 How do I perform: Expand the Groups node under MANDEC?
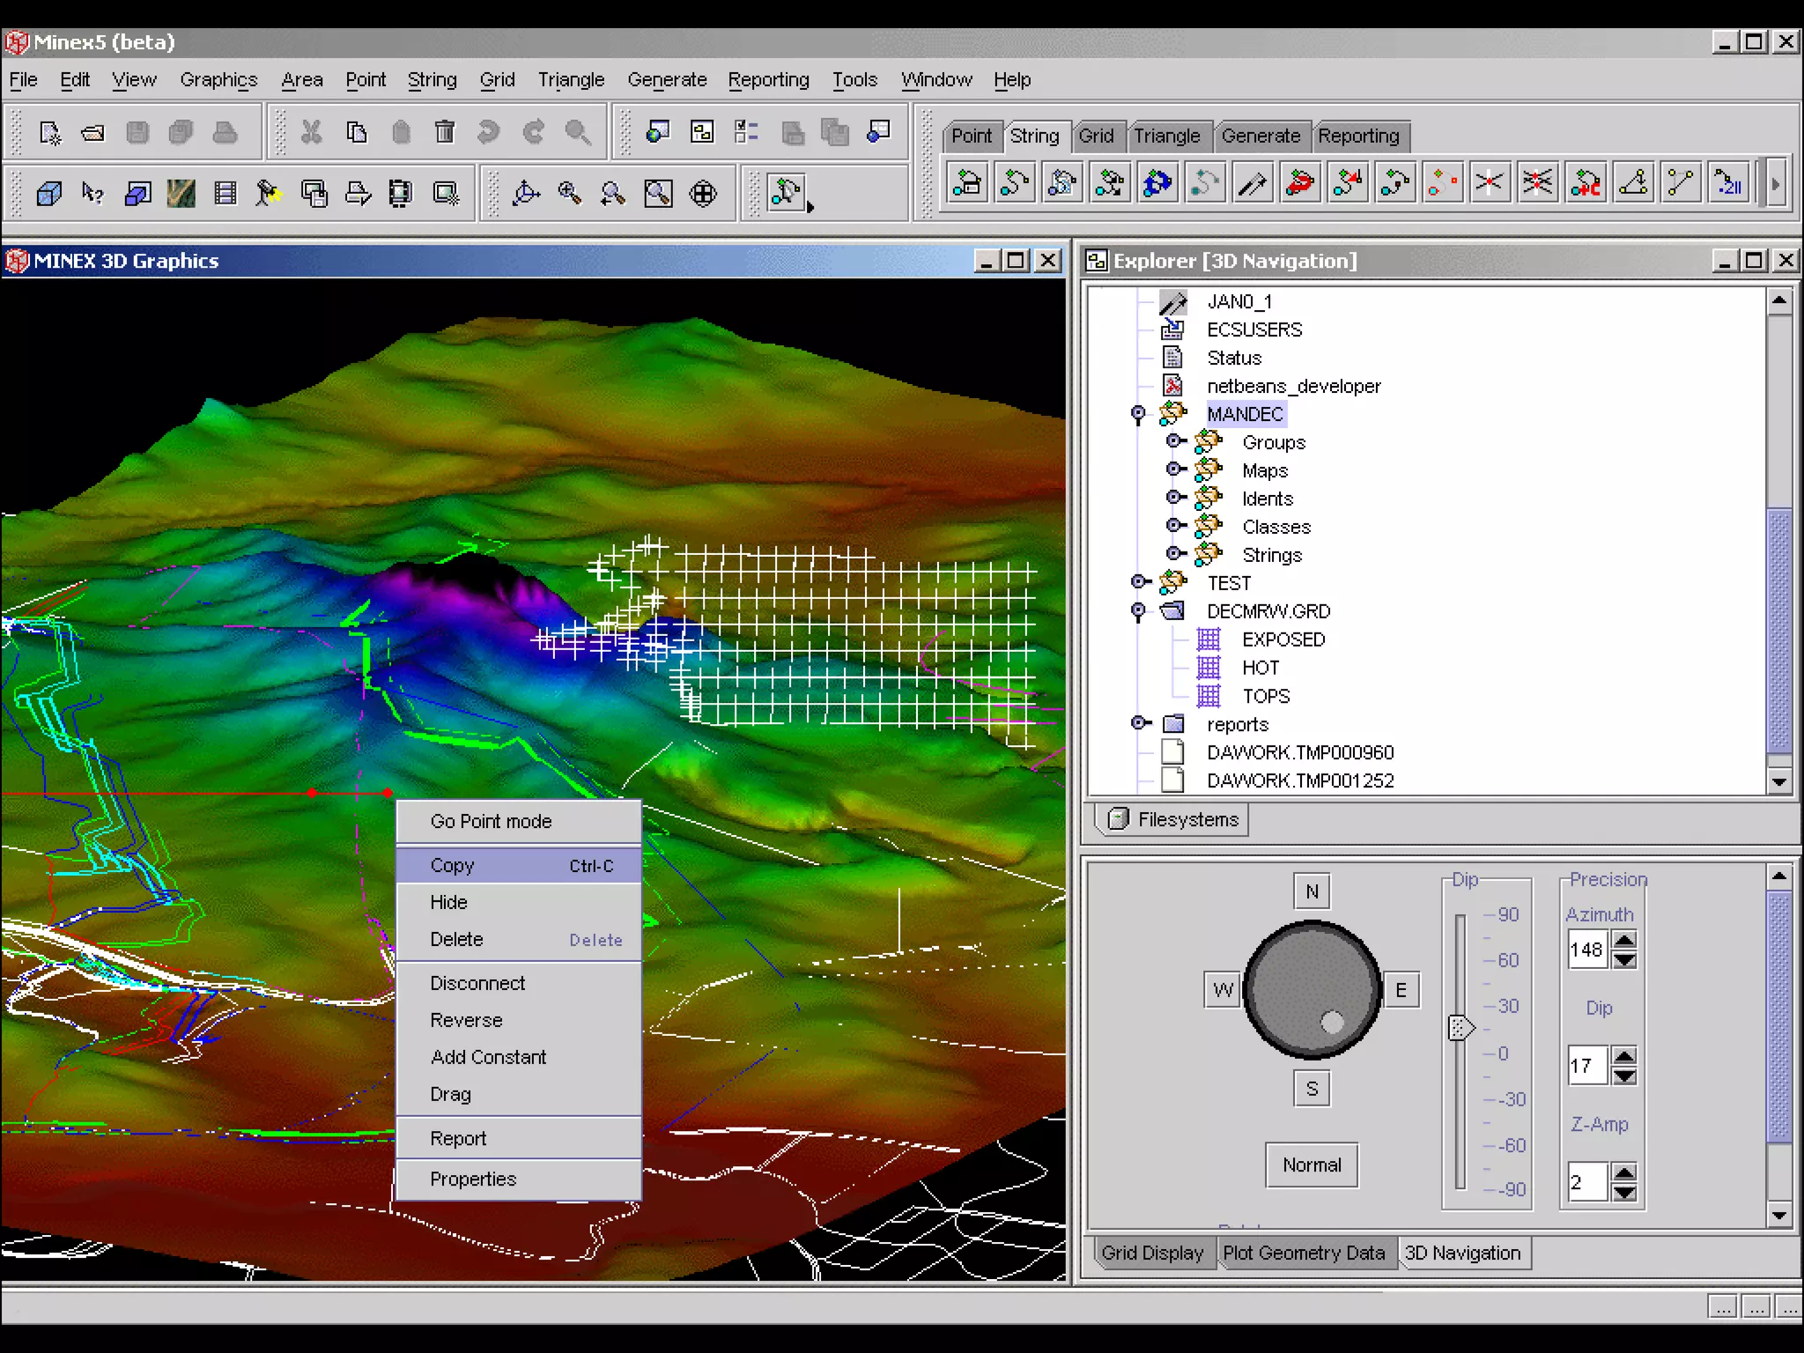[1175, 441]
